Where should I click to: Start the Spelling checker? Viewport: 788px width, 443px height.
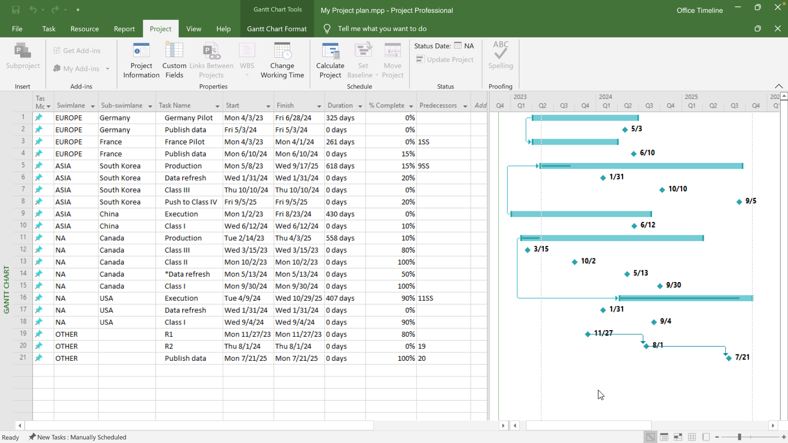click(500, 57)
